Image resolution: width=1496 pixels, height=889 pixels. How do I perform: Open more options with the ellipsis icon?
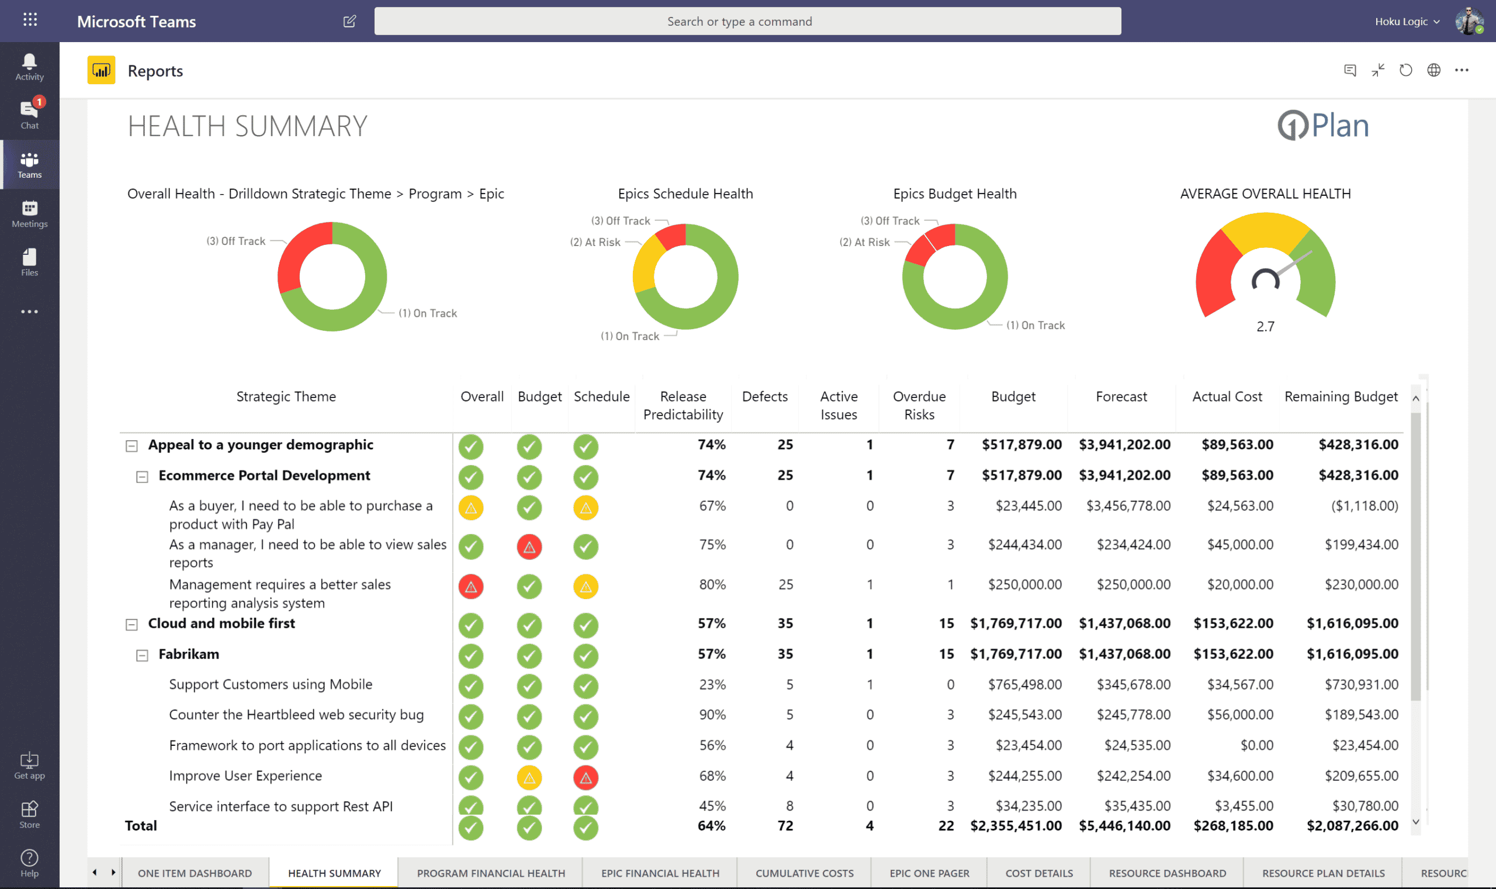click(1462, 70)
